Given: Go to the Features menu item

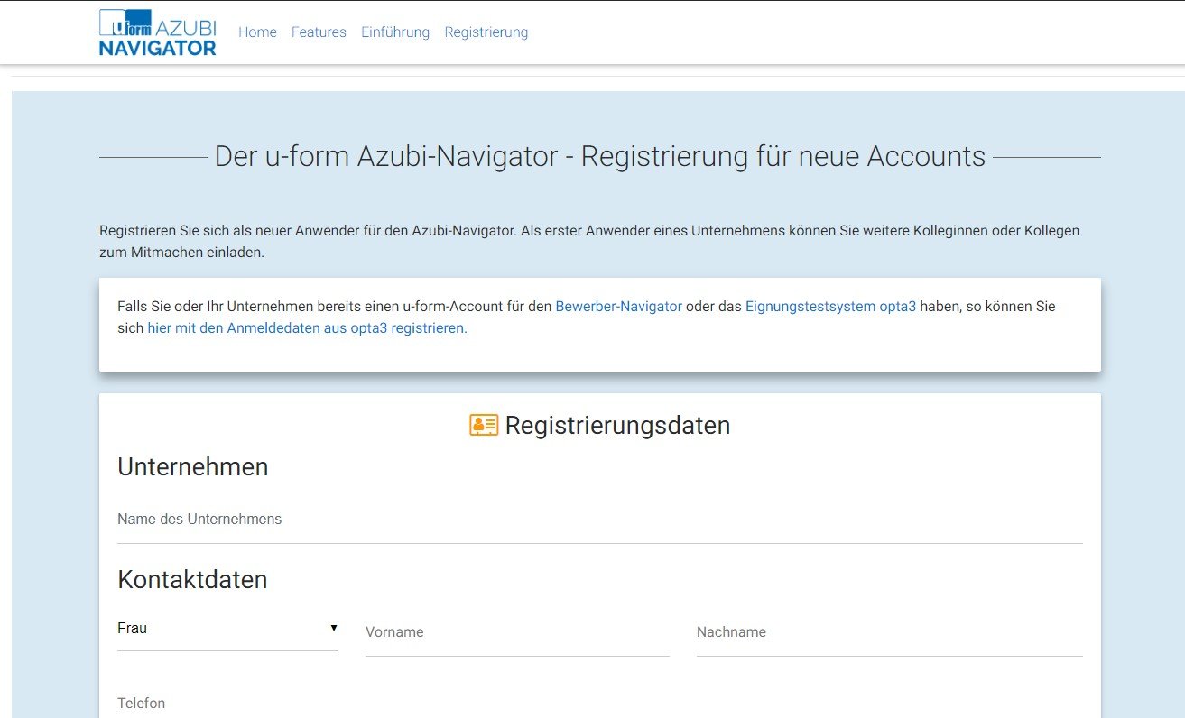Looking at the screenshot, I should pos(319,32).
